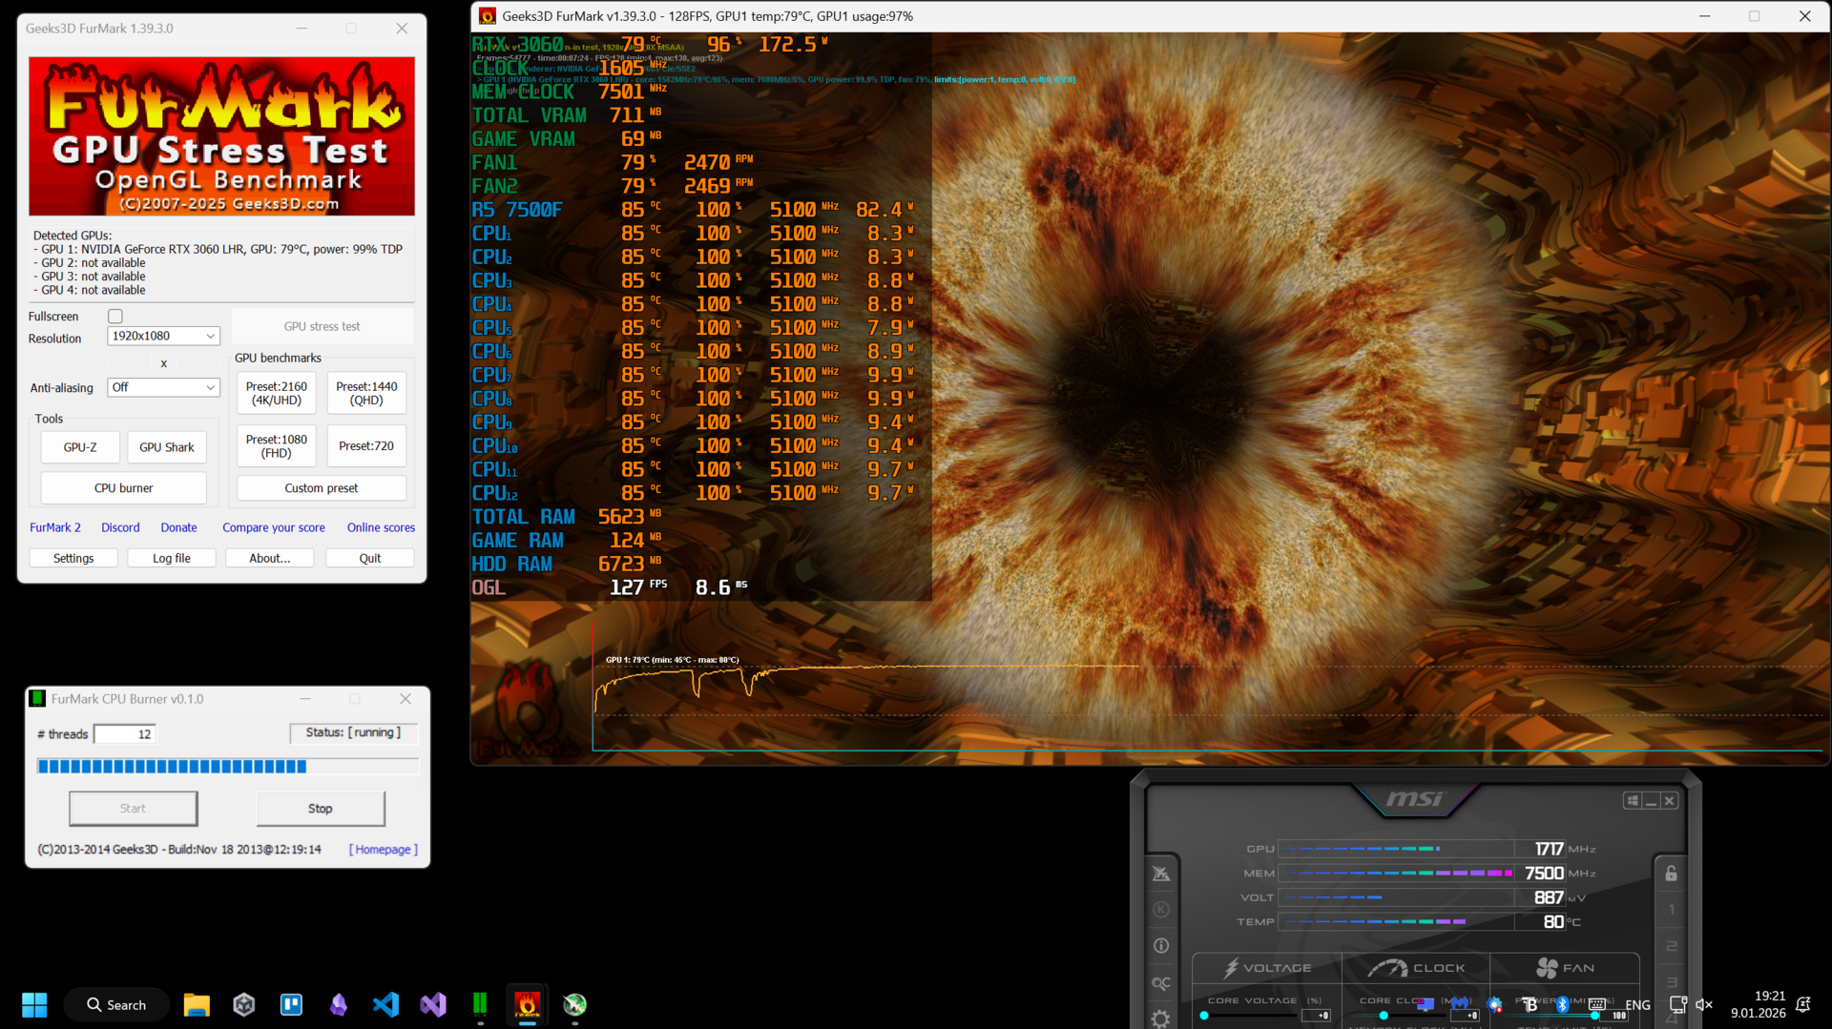1832x1029 pixels.
Task: Click the K (Kombustor) icon in Afterburner
Action: pyautogui.click(x=1161, y=909)
